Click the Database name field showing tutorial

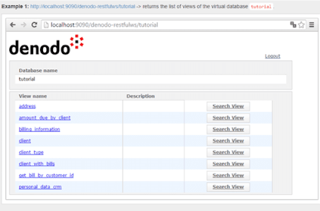tap(150, 79)
